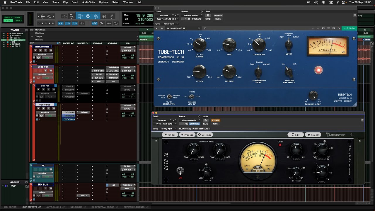375x211 pixels.
Task: Select the Scrubber speaker tool
Action: [104, 16]
